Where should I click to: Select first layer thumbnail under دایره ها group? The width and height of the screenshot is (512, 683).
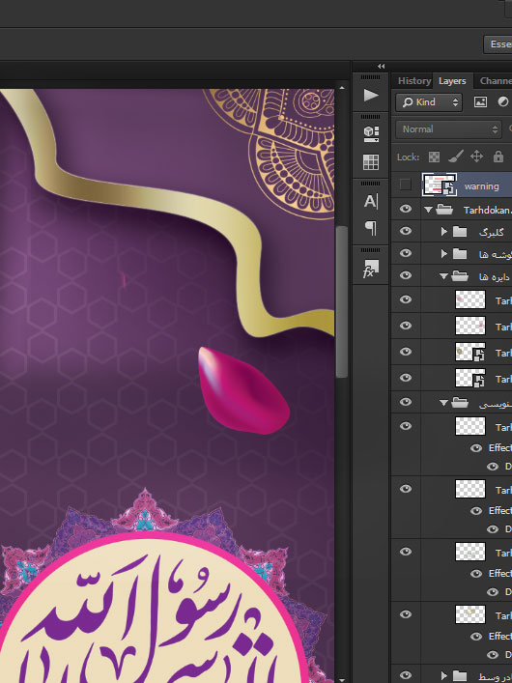click(x=470, y=299)
